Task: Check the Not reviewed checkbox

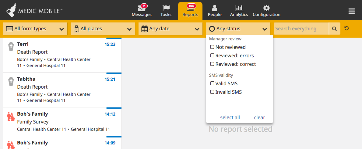Action: (212, 47)
